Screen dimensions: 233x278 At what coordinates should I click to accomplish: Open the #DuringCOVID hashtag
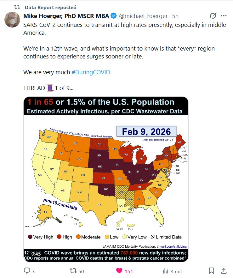91,72
